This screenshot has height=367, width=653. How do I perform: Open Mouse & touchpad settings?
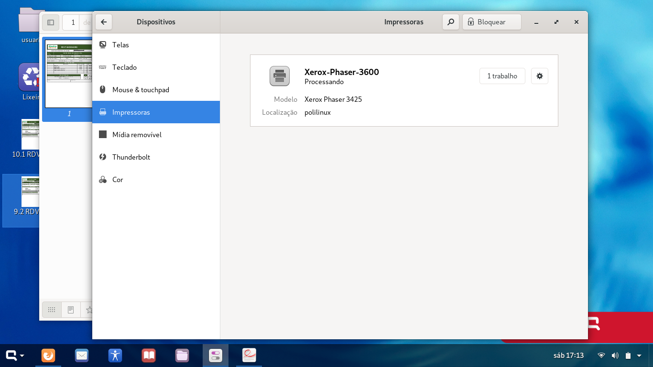pos(156,90)
